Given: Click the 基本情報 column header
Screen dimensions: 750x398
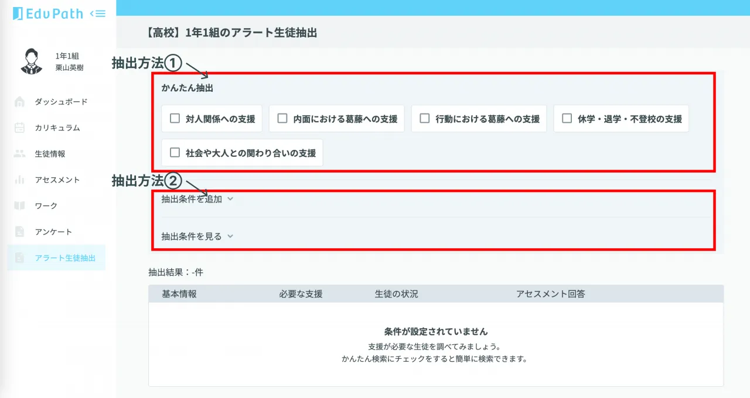Looking at the screenshot, I should coord(179,294).
